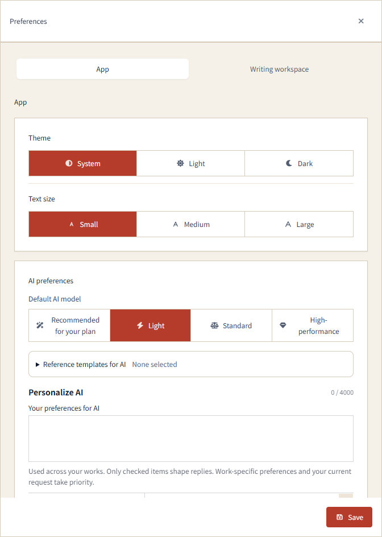
Task: Click the sun icon for Light theme
Action: click(x=180, y=163)
